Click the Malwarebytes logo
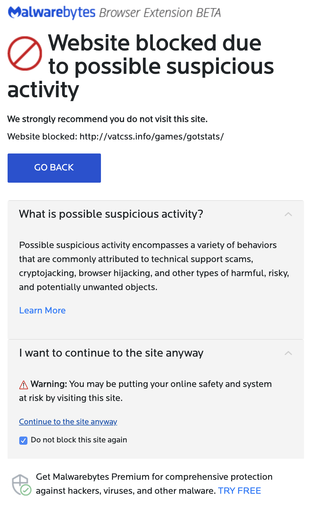Image resolution: width=311 pixels, height=506 pixels. pos(52,13)
